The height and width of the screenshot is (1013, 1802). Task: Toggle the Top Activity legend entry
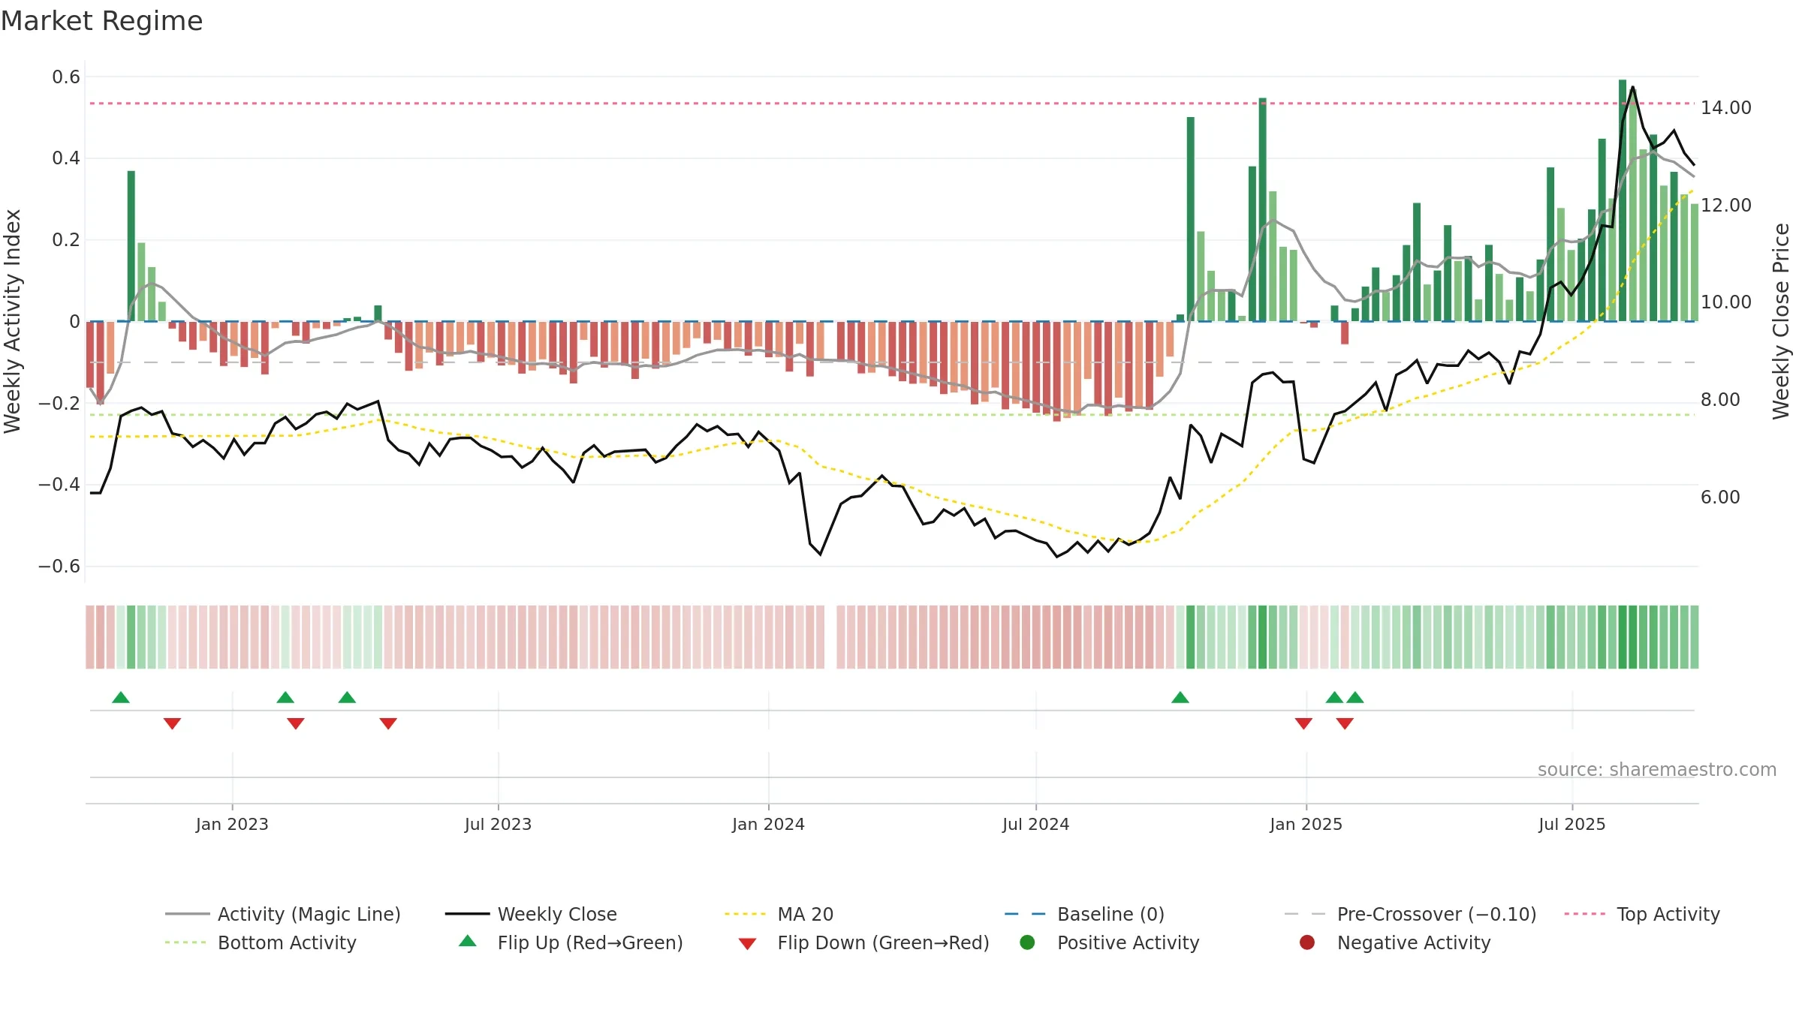coord(1642,914)
